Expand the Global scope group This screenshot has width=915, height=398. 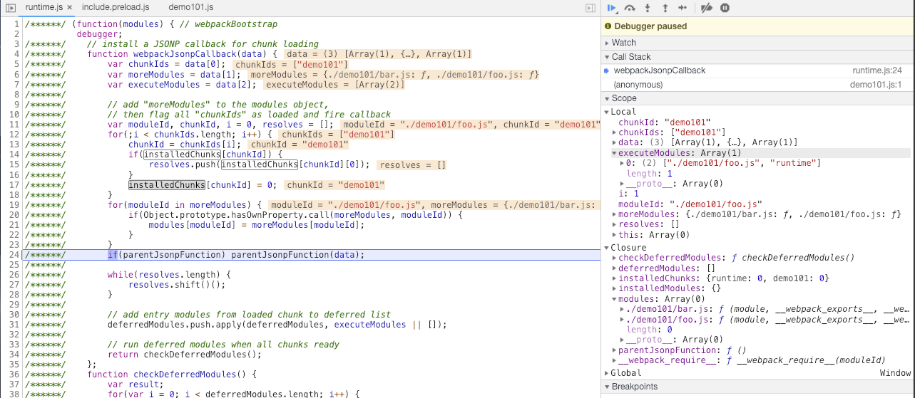pyautogui.click(x=607, y=373)
